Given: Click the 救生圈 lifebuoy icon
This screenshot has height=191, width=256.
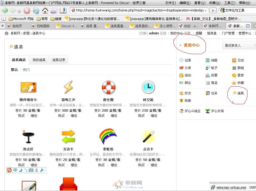Looking at the screenshot, I should point(108,87).
